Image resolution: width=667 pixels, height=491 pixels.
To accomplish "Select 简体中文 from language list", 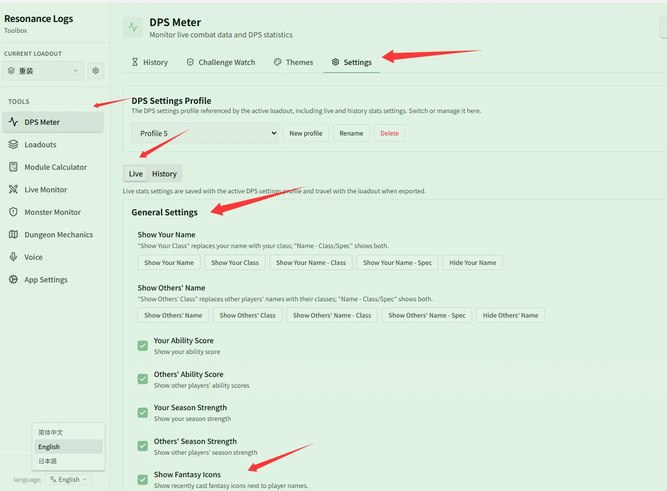I will coord(69,432).
